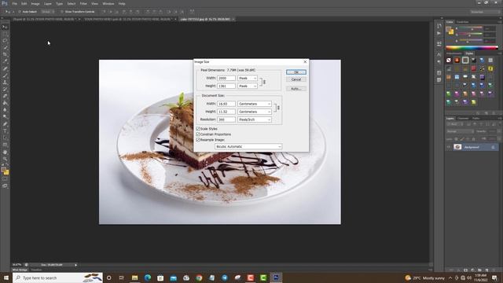Open Bicubic Automatic resample dropdown
Screen dimensions: 503x283
pos(248,146)
